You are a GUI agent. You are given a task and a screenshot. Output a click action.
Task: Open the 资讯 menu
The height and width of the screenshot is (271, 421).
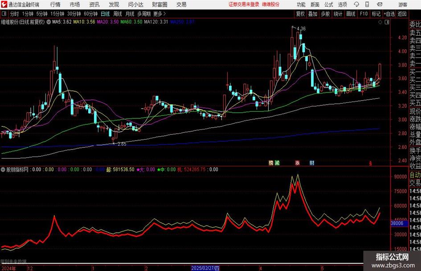point(94,4)
